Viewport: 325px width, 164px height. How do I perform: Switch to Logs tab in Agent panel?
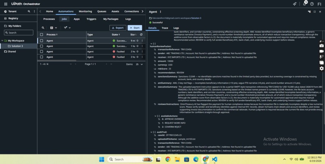click(176, 28)
